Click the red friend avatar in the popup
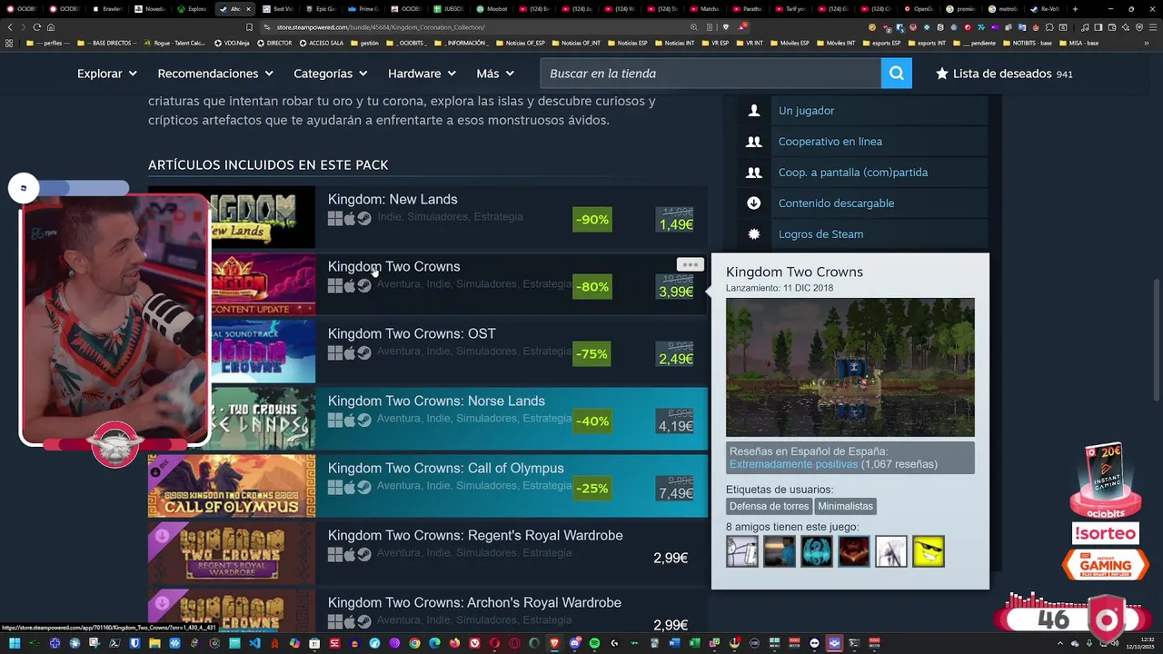 pos(853,551)
